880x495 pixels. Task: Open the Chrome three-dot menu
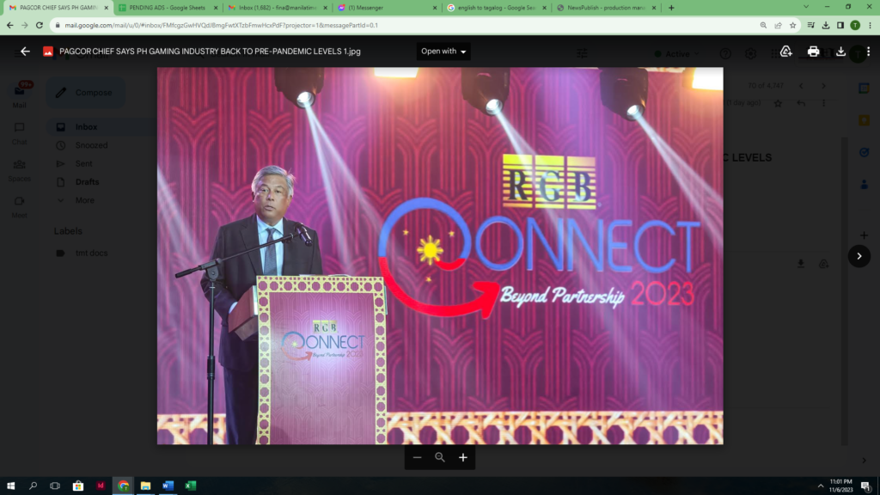[x=870, y=25]
